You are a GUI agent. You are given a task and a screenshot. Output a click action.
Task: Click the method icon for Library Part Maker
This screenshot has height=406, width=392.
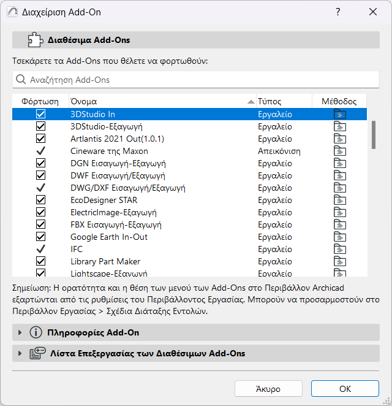click(x=340, y=261)
